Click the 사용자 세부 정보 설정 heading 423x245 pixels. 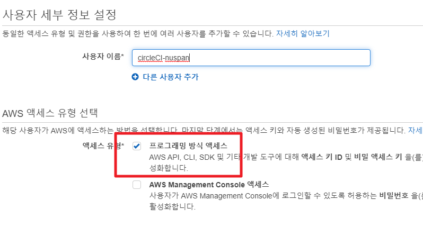(59, 14)
